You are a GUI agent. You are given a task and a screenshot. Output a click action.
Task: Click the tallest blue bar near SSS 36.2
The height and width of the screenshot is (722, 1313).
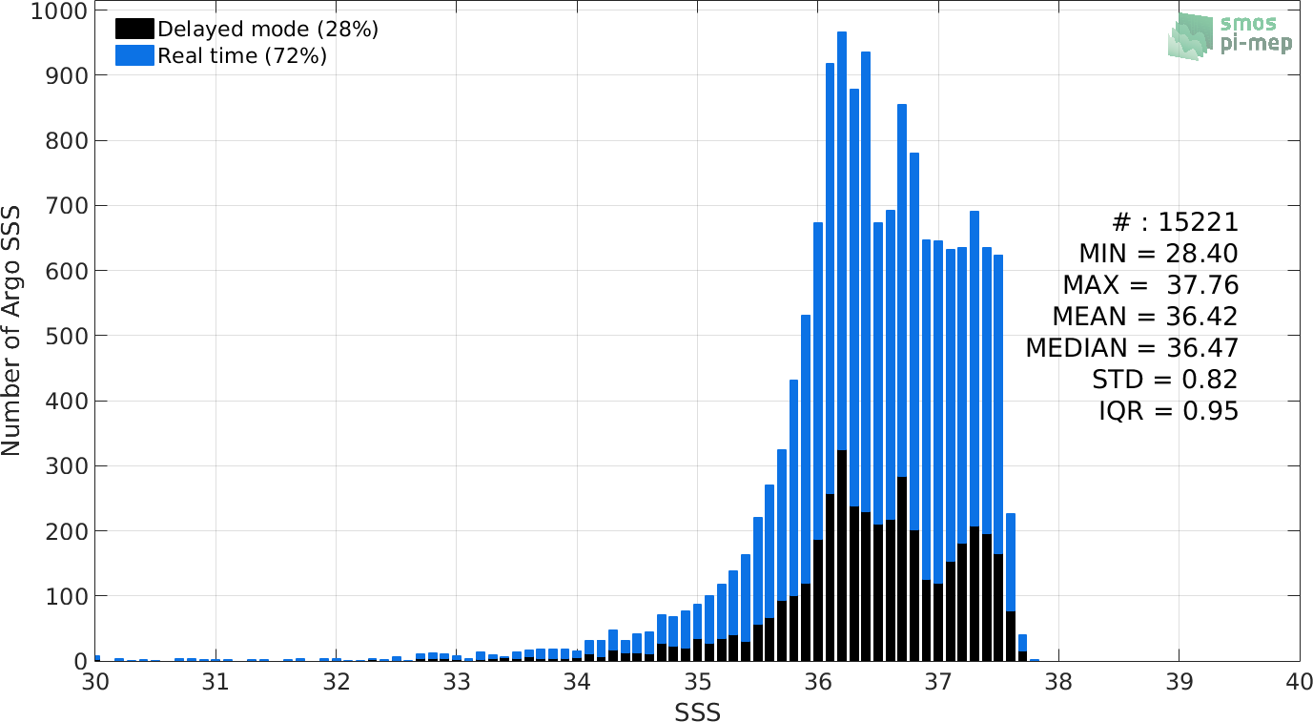pos(842,240)
